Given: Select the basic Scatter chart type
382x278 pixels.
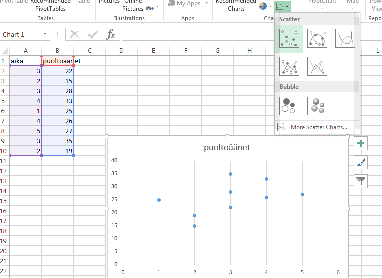Looking at the screenshot, I should [x=289, y=38].
